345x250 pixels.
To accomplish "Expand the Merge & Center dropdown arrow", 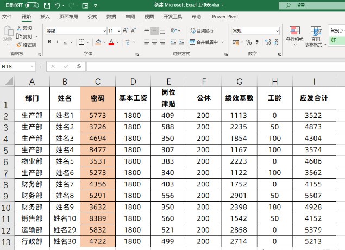I will point(223,42).
